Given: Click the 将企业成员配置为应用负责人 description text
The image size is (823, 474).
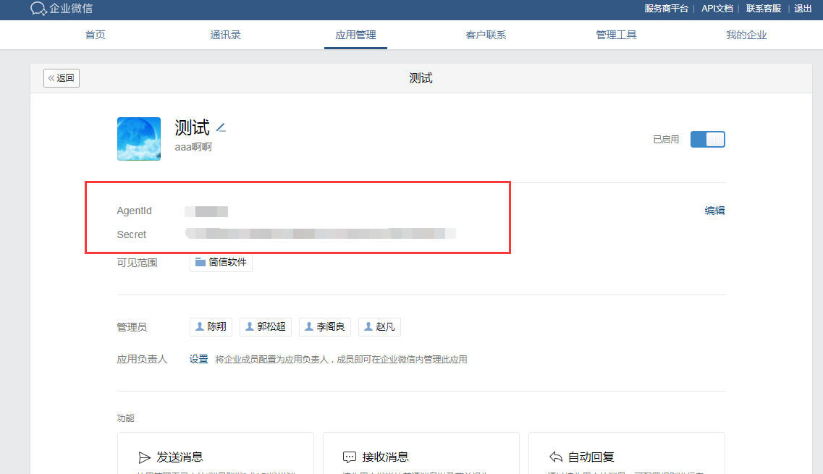Looking at the screenshot, I should pos(341,360).
